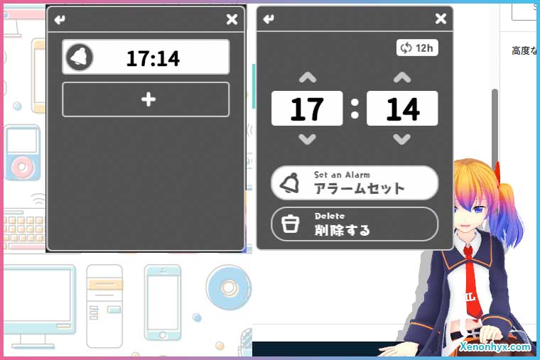Click the Delete alarm button
540x360 pixels.
[x=355, y=224]
